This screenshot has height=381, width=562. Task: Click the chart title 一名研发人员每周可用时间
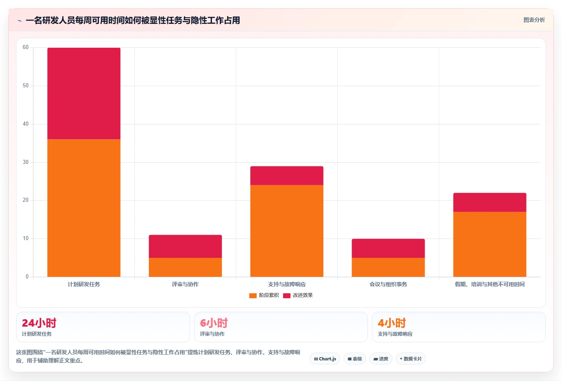click(133, 20)
